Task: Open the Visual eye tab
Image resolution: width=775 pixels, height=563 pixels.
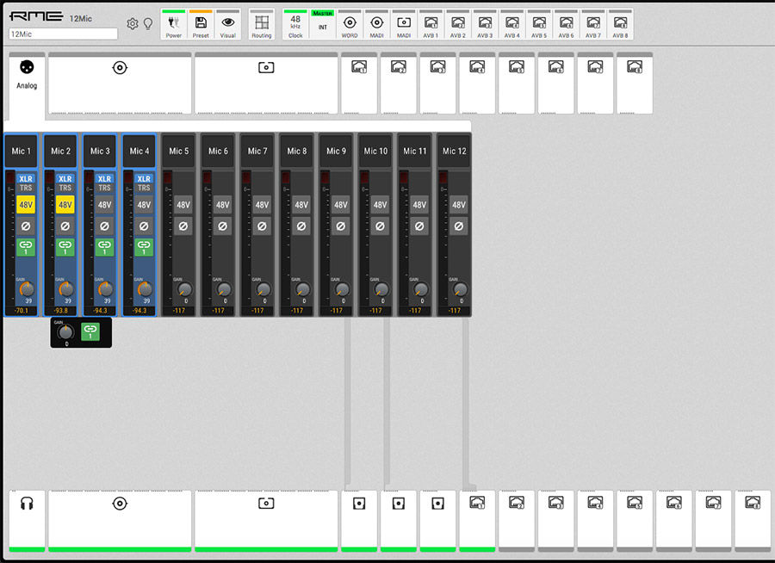Action: coord(228,24)
